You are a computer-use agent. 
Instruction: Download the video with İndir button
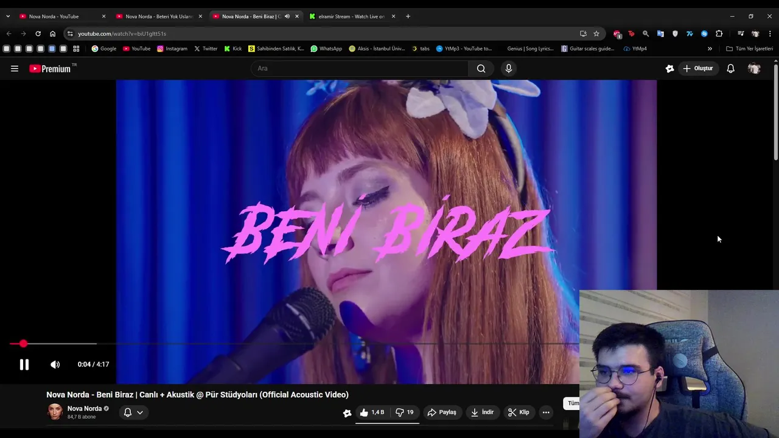(x=482, y=412)
